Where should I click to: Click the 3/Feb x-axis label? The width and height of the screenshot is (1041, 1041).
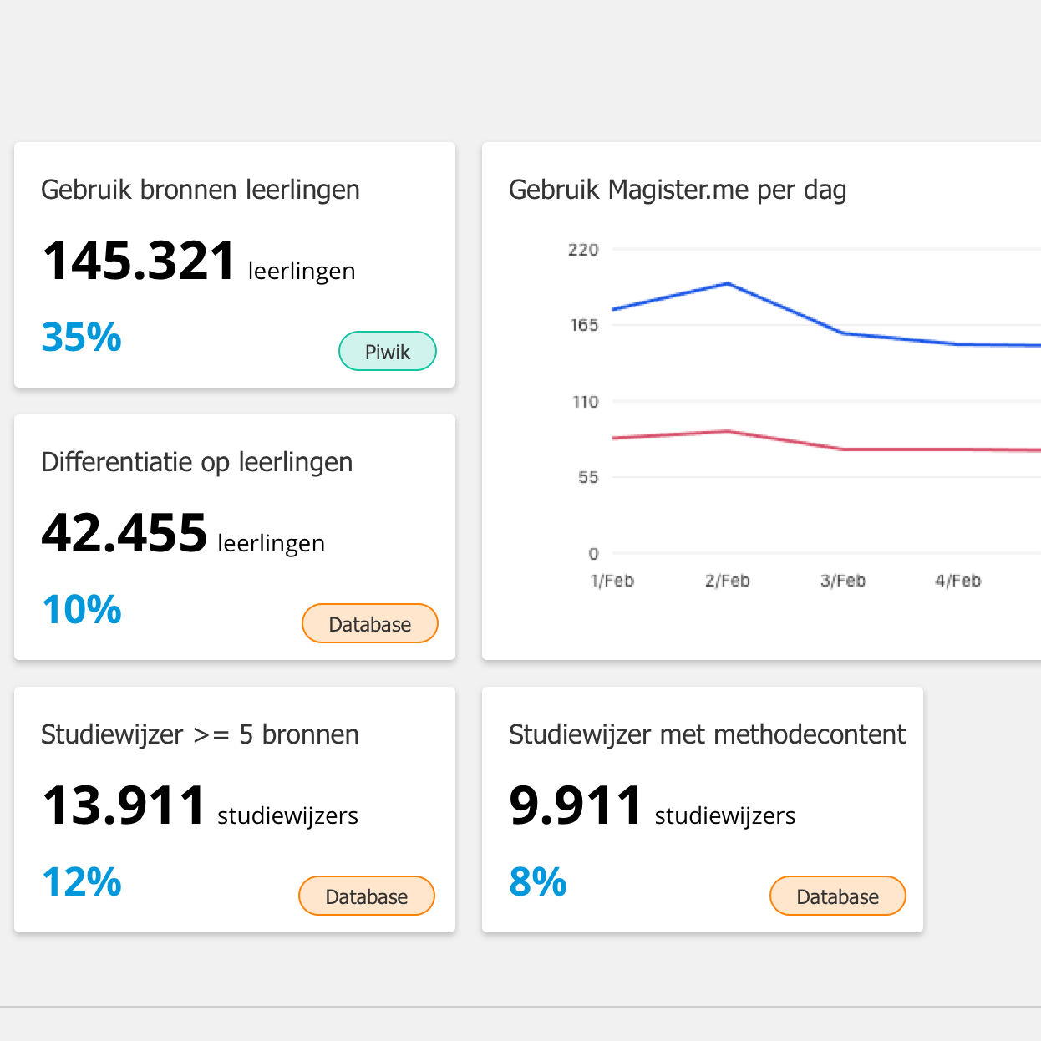click(843, 581)
